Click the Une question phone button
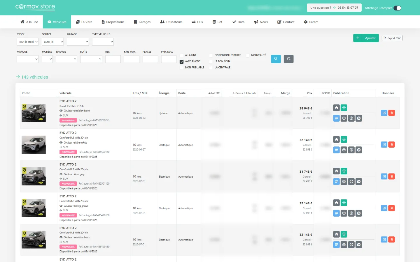The width and height of the screenshot is (420, 262). click(334, 8)
